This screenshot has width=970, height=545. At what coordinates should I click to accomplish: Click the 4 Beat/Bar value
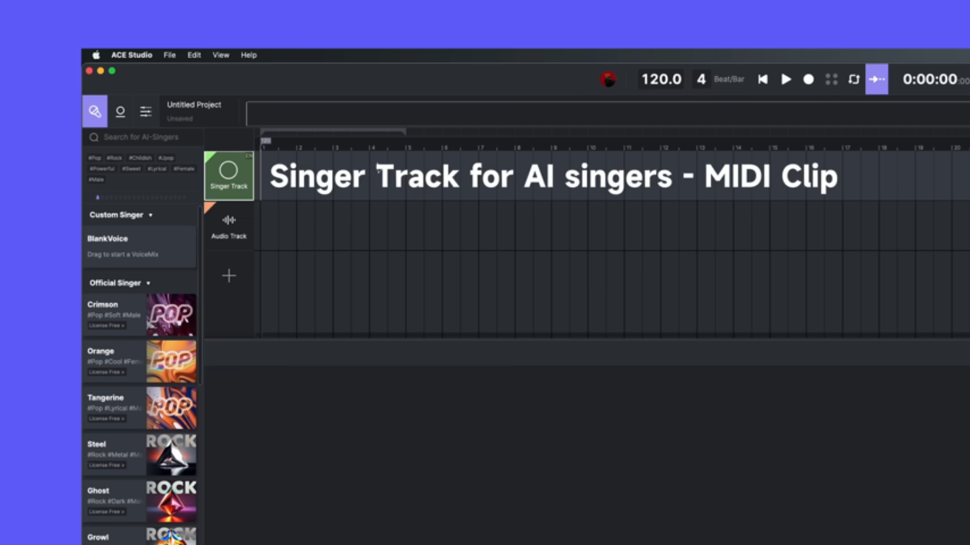pos(701,79)
